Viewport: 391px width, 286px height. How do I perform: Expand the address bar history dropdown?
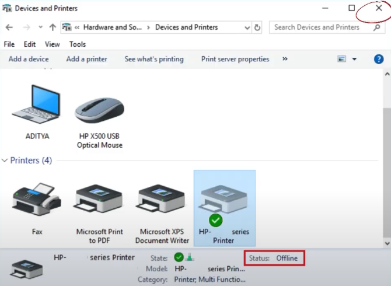point(247,27)
